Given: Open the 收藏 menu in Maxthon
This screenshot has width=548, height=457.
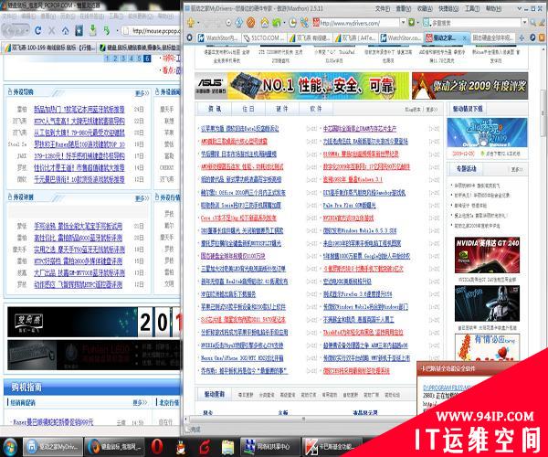Looking at the screenshot, I should tap(425, 8).
